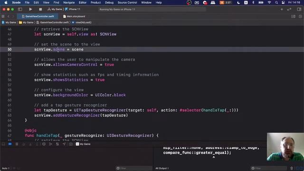Image resolution: width=304 pixels, height=171 pixels.
Task: Click the console Filter field
Action: pos(269,168)
